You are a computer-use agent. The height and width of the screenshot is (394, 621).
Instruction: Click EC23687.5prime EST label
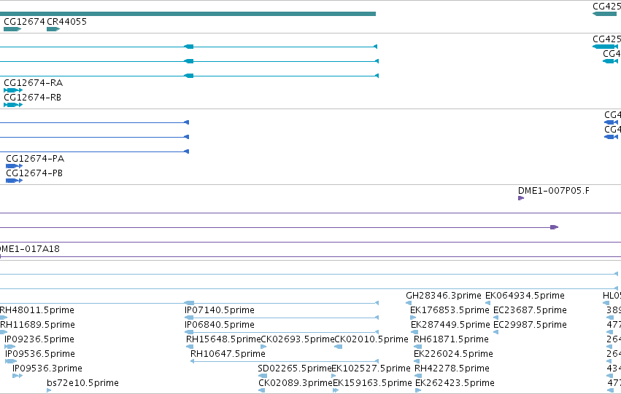pos(530,310)
